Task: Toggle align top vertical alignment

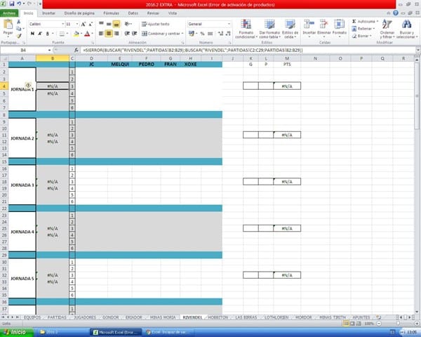Action: (101, 24)
